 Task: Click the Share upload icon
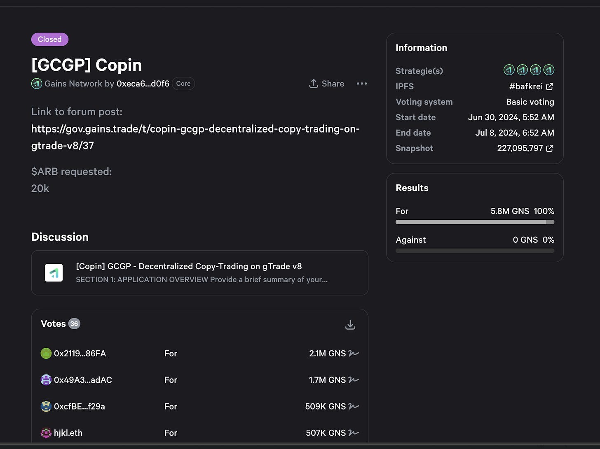point(314,84)
